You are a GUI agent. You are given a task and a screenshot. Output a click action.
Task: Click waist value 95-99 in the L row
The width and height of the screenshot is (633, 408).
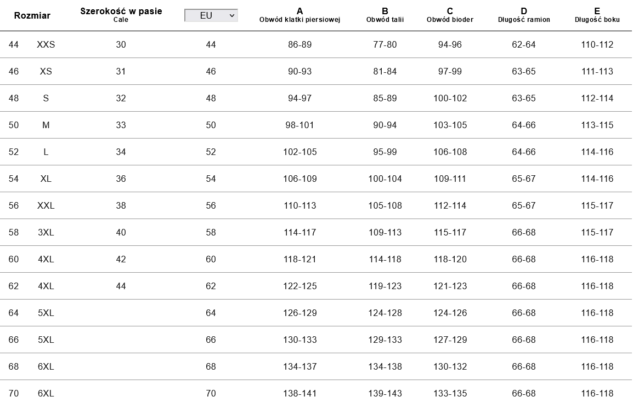point(385,152)
